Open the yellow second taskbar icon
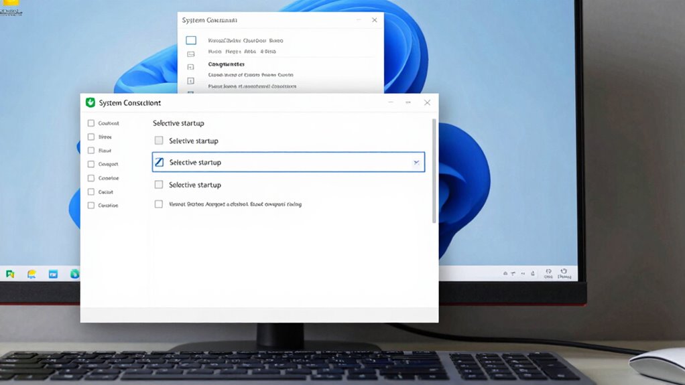The image size is (685, 385). (32, 274)
